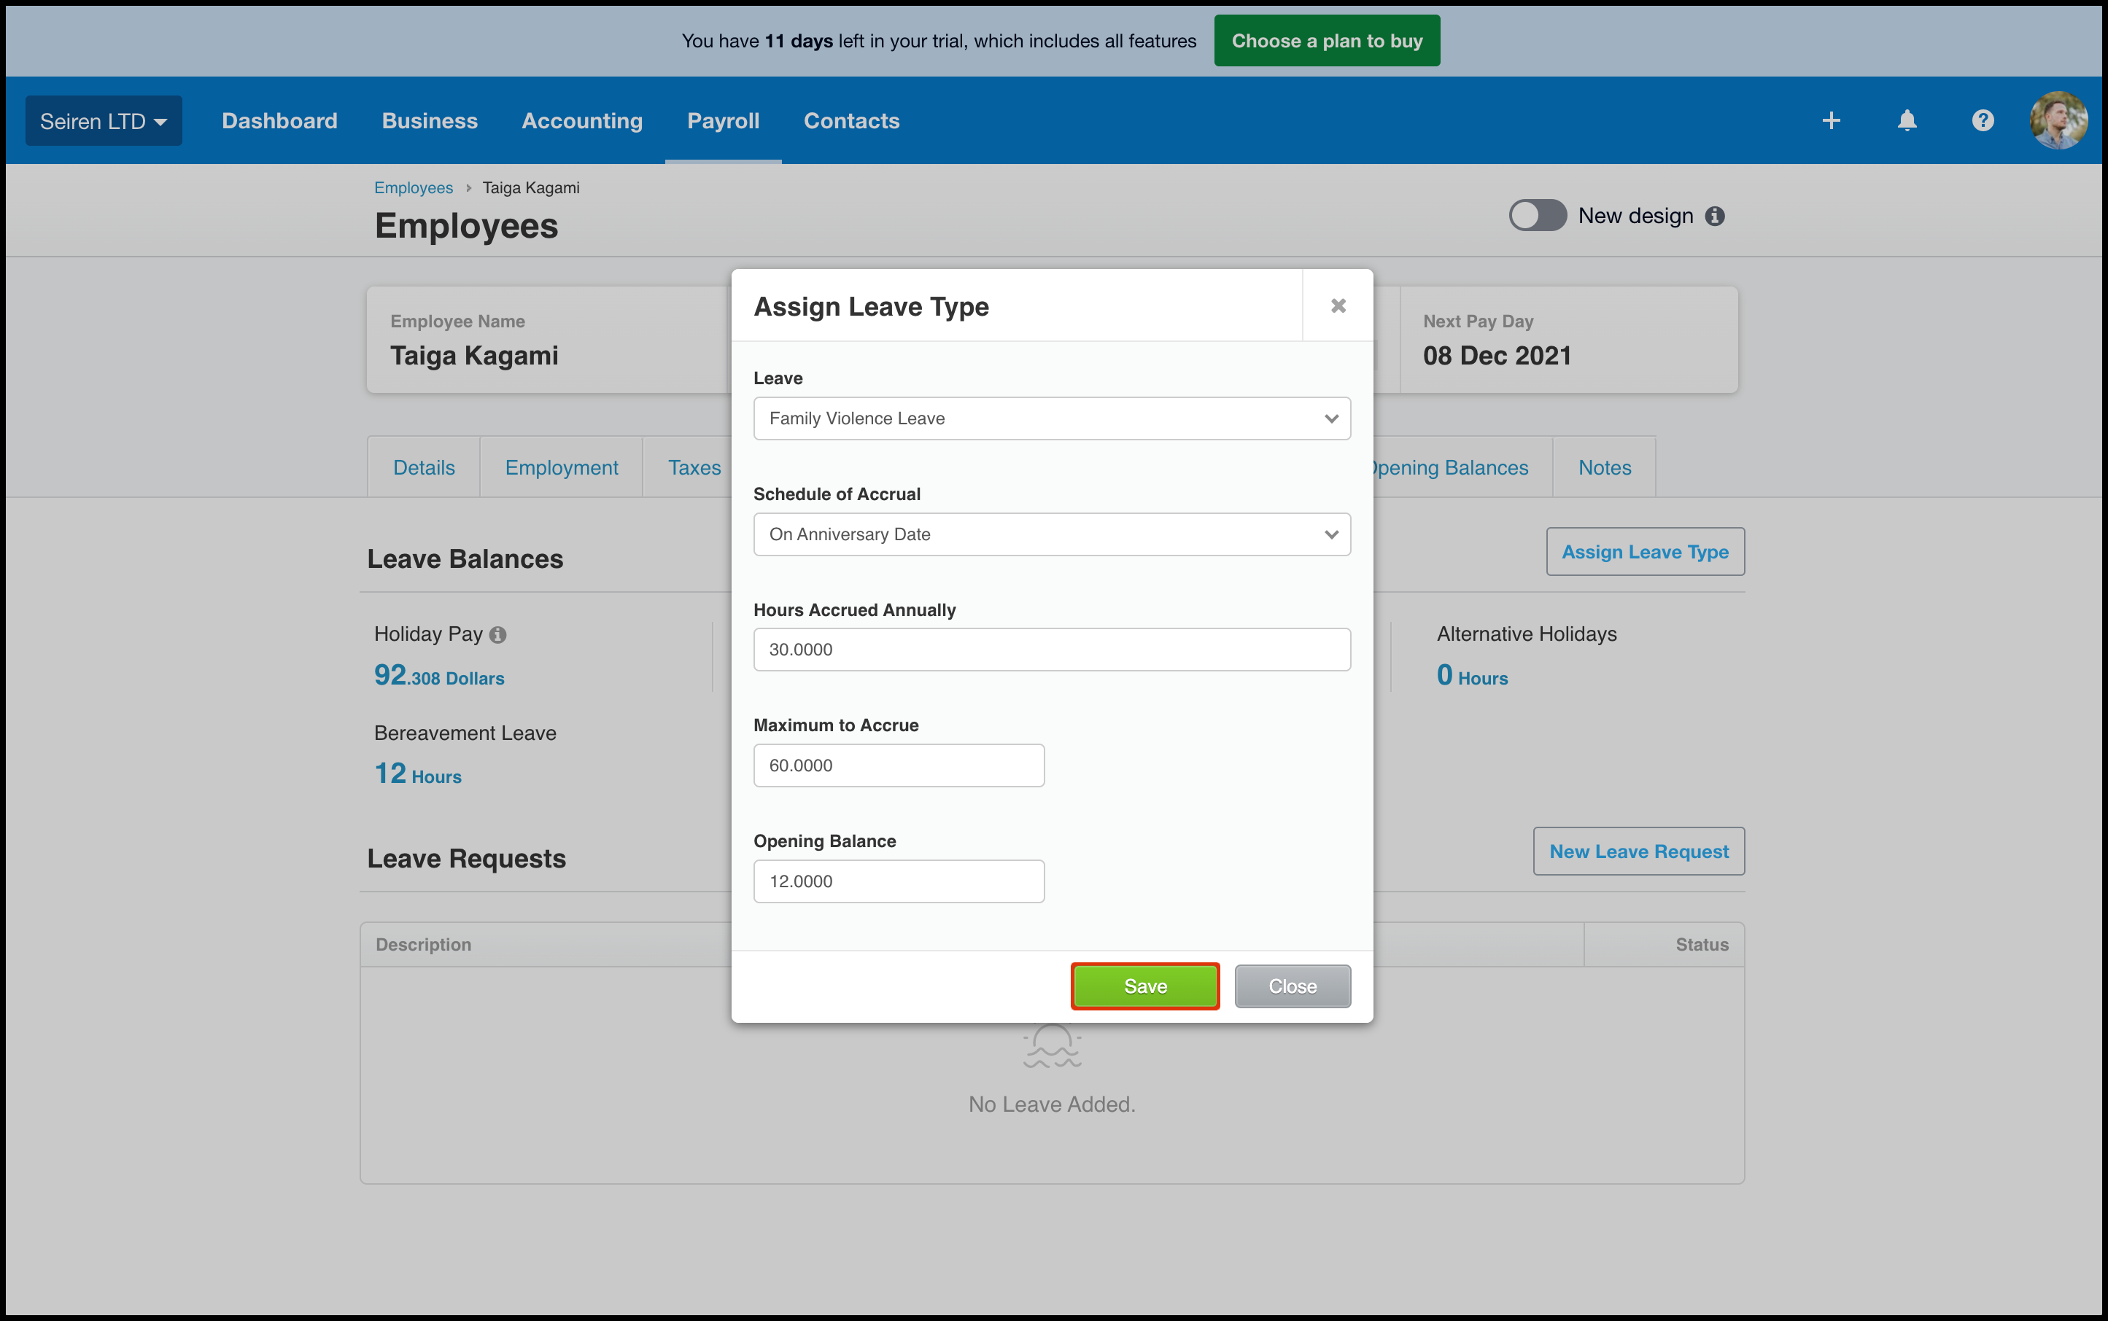The height and width of the screenshot is (1321, 2108).
Task: Save the leave type assignment
Action: [x=1145, y=986]
